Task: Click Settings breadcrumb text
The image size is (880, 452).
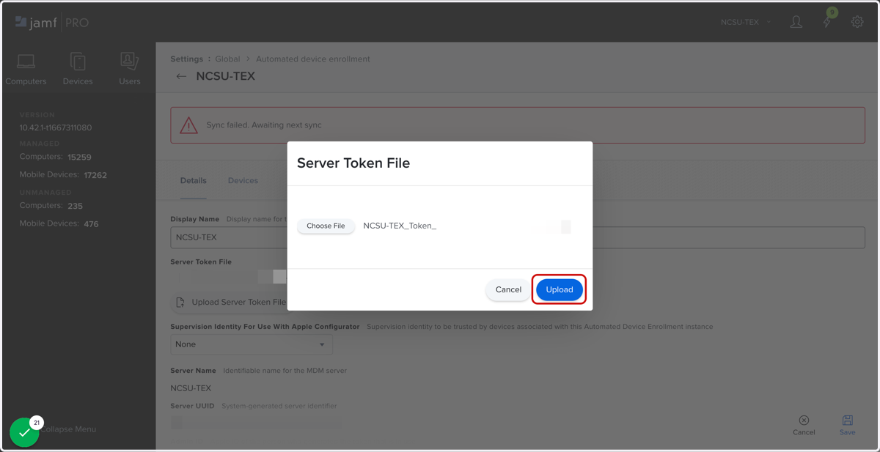Action: (187, 59)
